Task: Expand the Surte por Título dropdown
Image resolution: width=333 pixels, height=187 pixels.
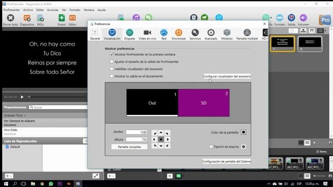Action: 15,115
